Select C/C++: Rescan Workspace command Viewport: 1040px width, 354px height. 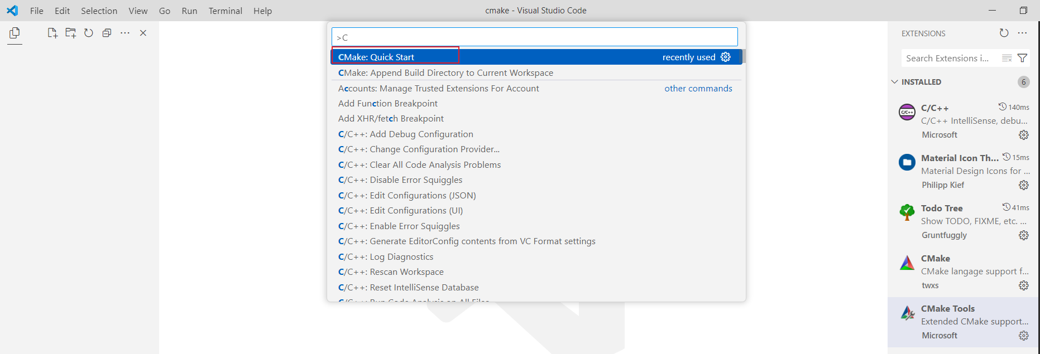coord(536,271)
